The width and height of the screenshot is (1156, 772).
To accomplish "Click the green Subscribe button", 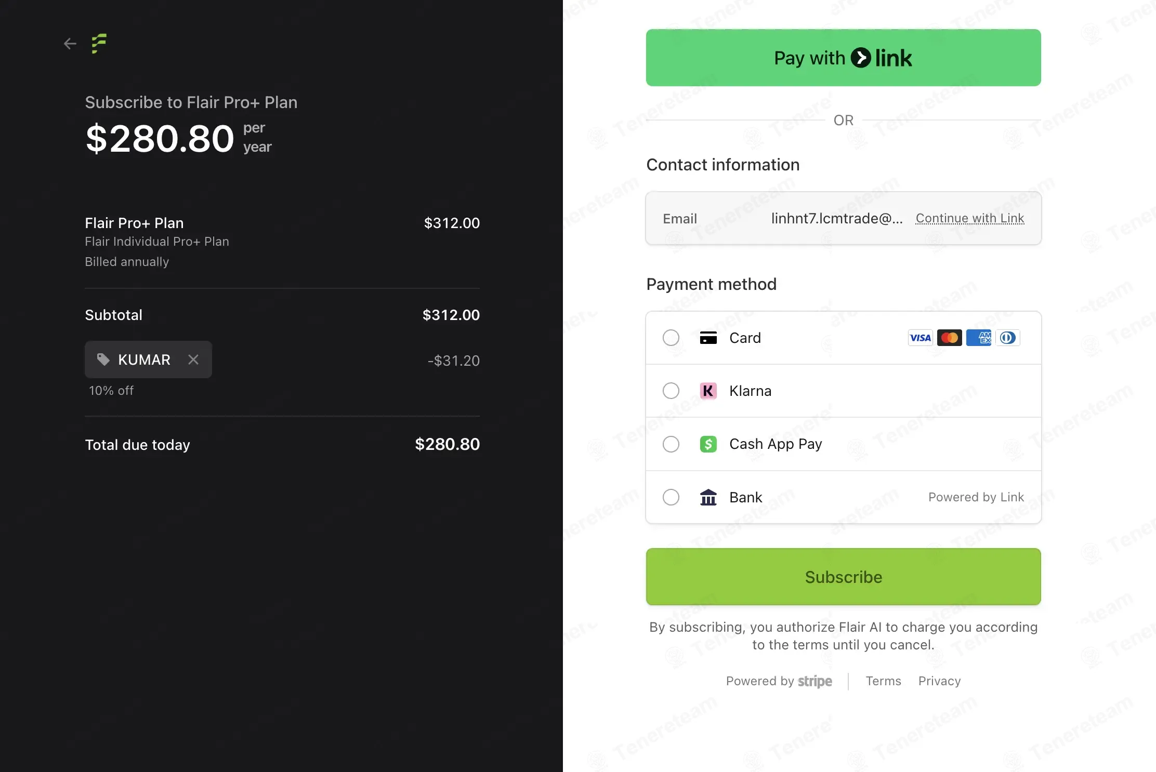I will pyautogui.click(x=843, y=577).
